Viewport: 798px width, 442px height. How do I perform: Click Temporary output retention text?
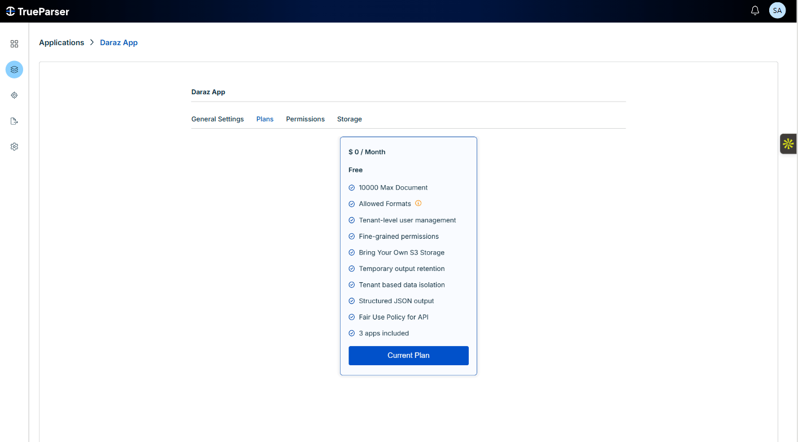[402, 269]
